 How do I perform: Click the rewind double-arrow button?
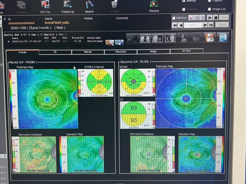175,25
